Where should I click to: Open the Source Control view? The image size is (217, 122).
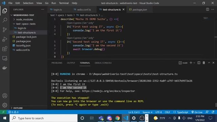pyautogui.click(x=4, y=30)
